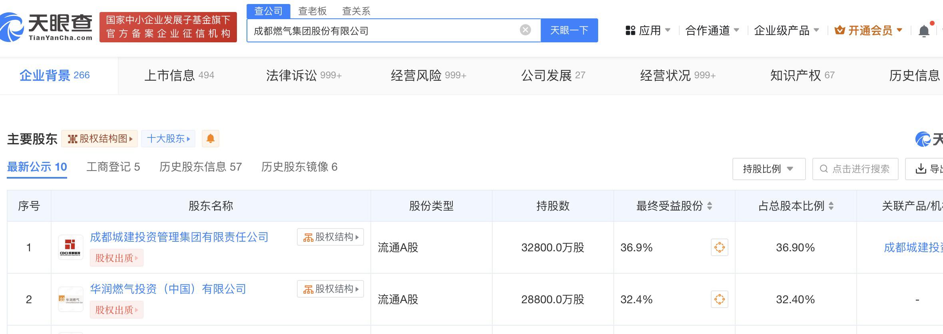
Task: Click the 点击进行搜索 shareholder search field
Action: point(855,169)
